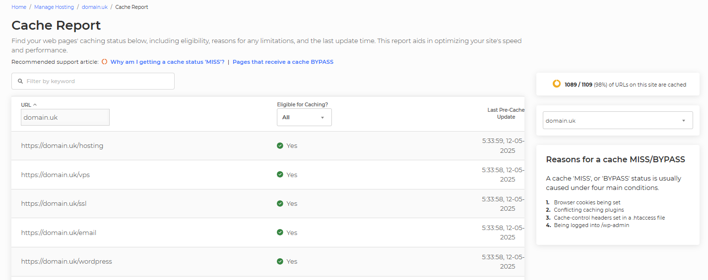Open 'Why am I getting a cache status MISS?' article

168,62
